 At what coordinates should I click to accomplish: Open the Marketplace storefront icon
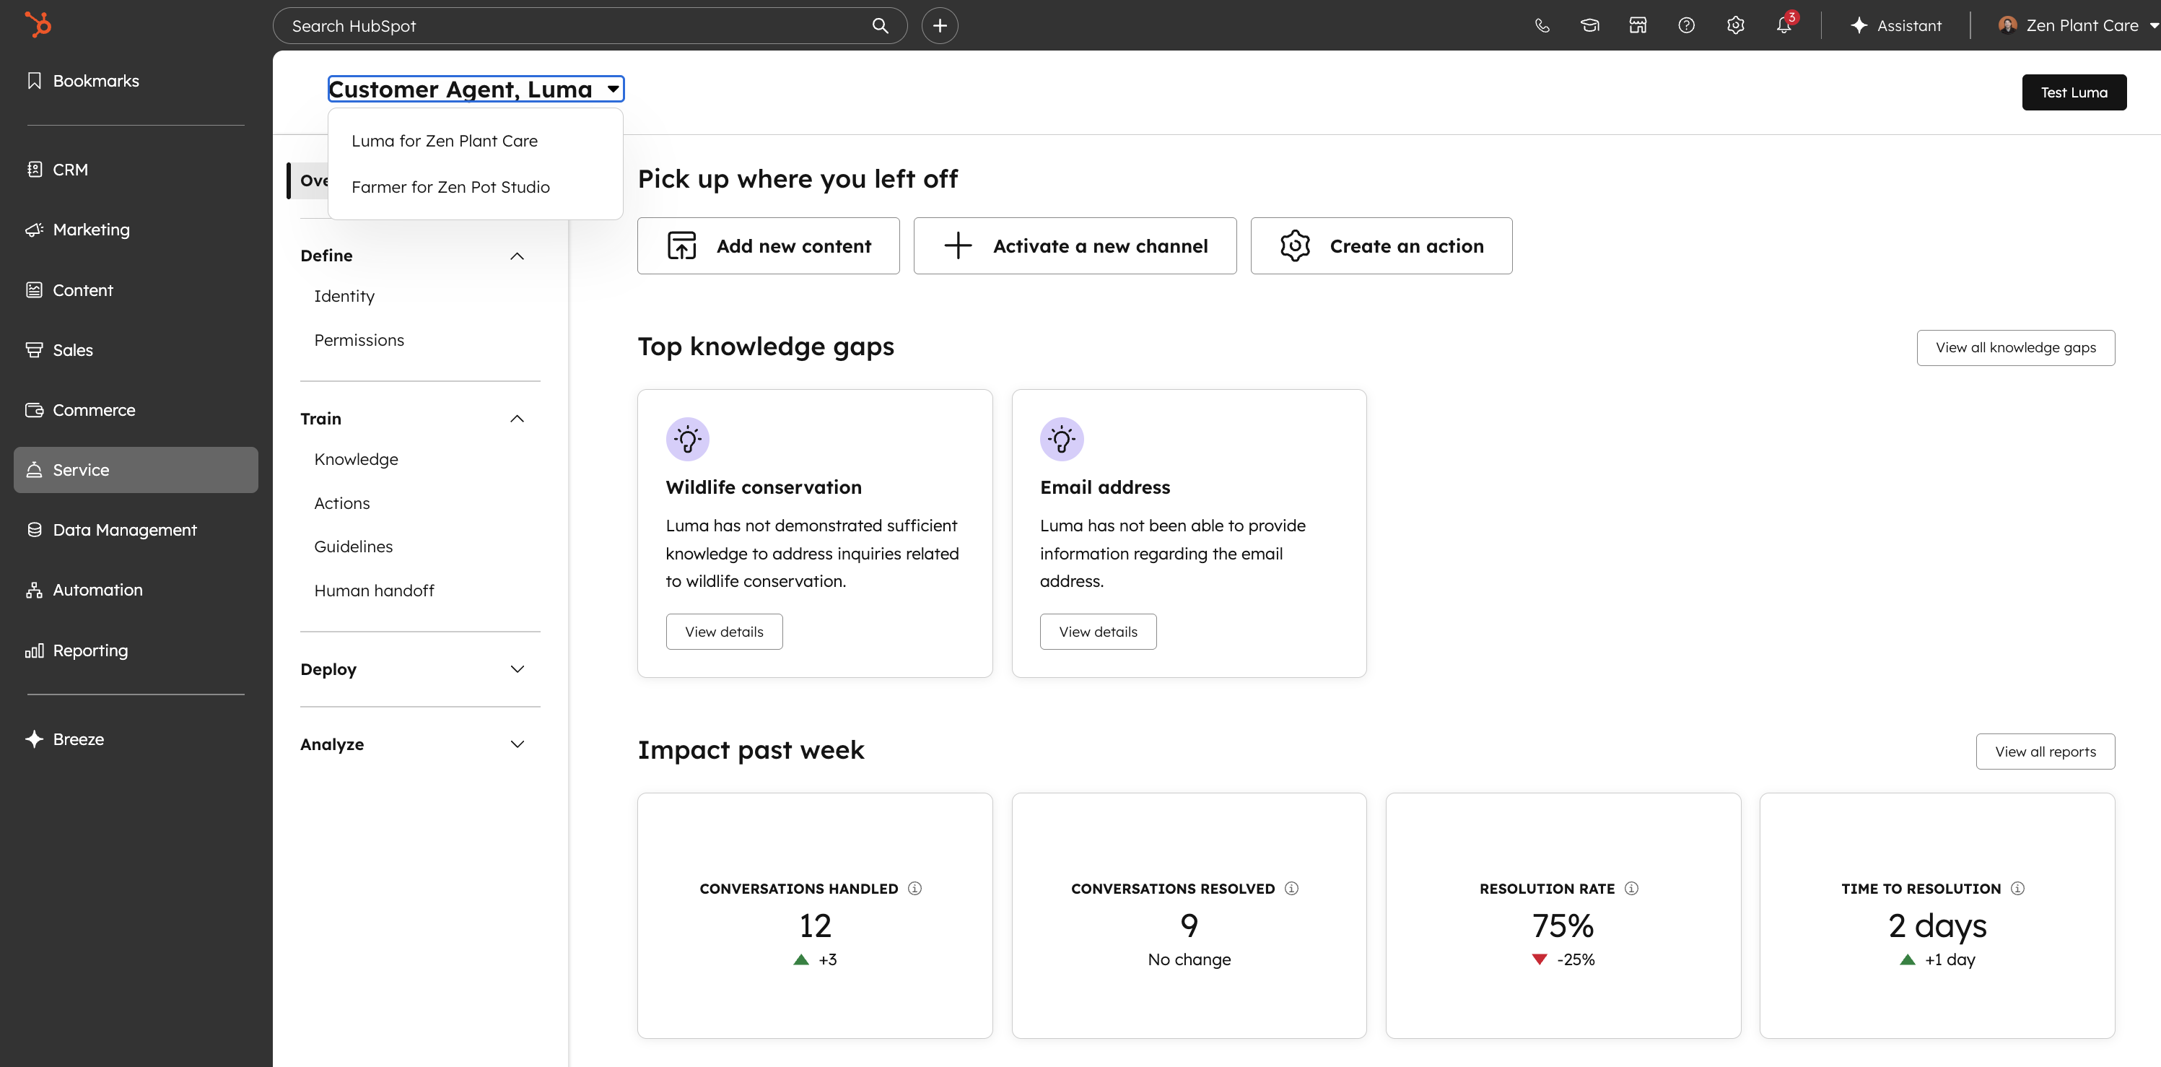pyautogui.click(x=1638, y=26)
